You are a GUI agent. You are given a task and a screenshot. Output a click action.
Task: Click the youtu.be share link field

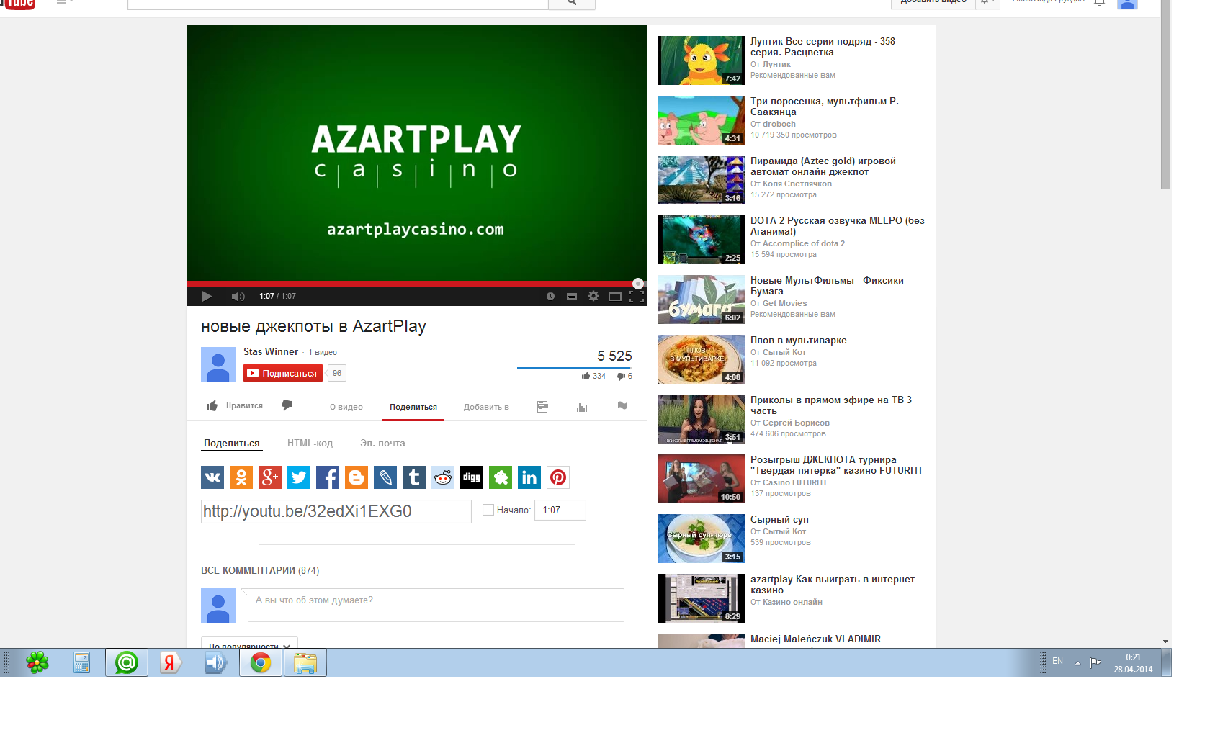(x=336, y=511)
